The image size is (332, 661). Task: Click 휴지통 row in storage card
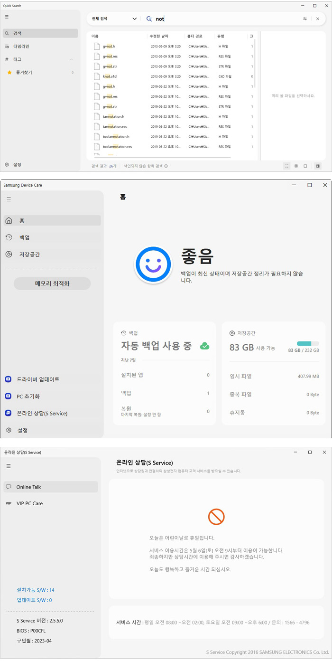click(x=274, y=413)
